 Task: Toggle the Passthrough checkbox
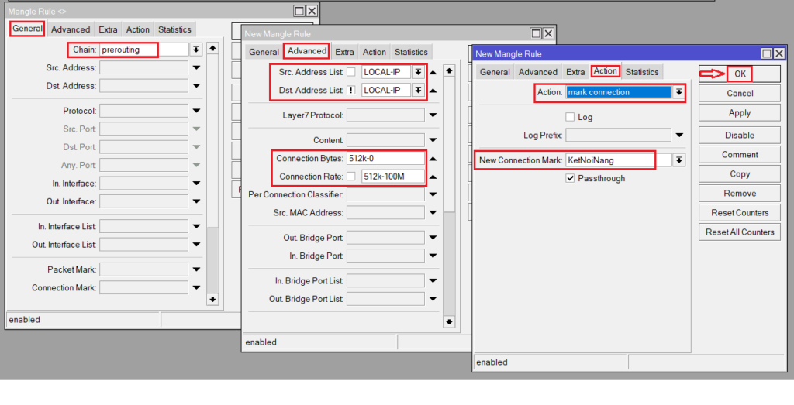[x=570, y=178]
